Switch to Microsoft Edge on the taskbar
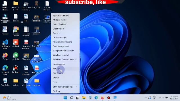 pos(96,98)
